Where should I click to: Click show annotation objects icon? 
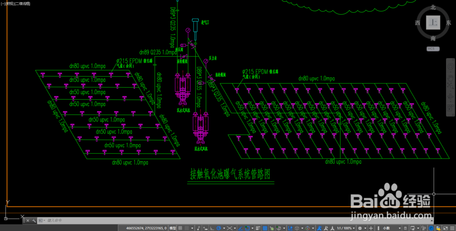click(319, 228)
